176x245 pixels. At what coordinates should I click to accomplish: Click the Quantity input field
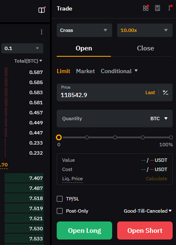[x=115, y=119]
